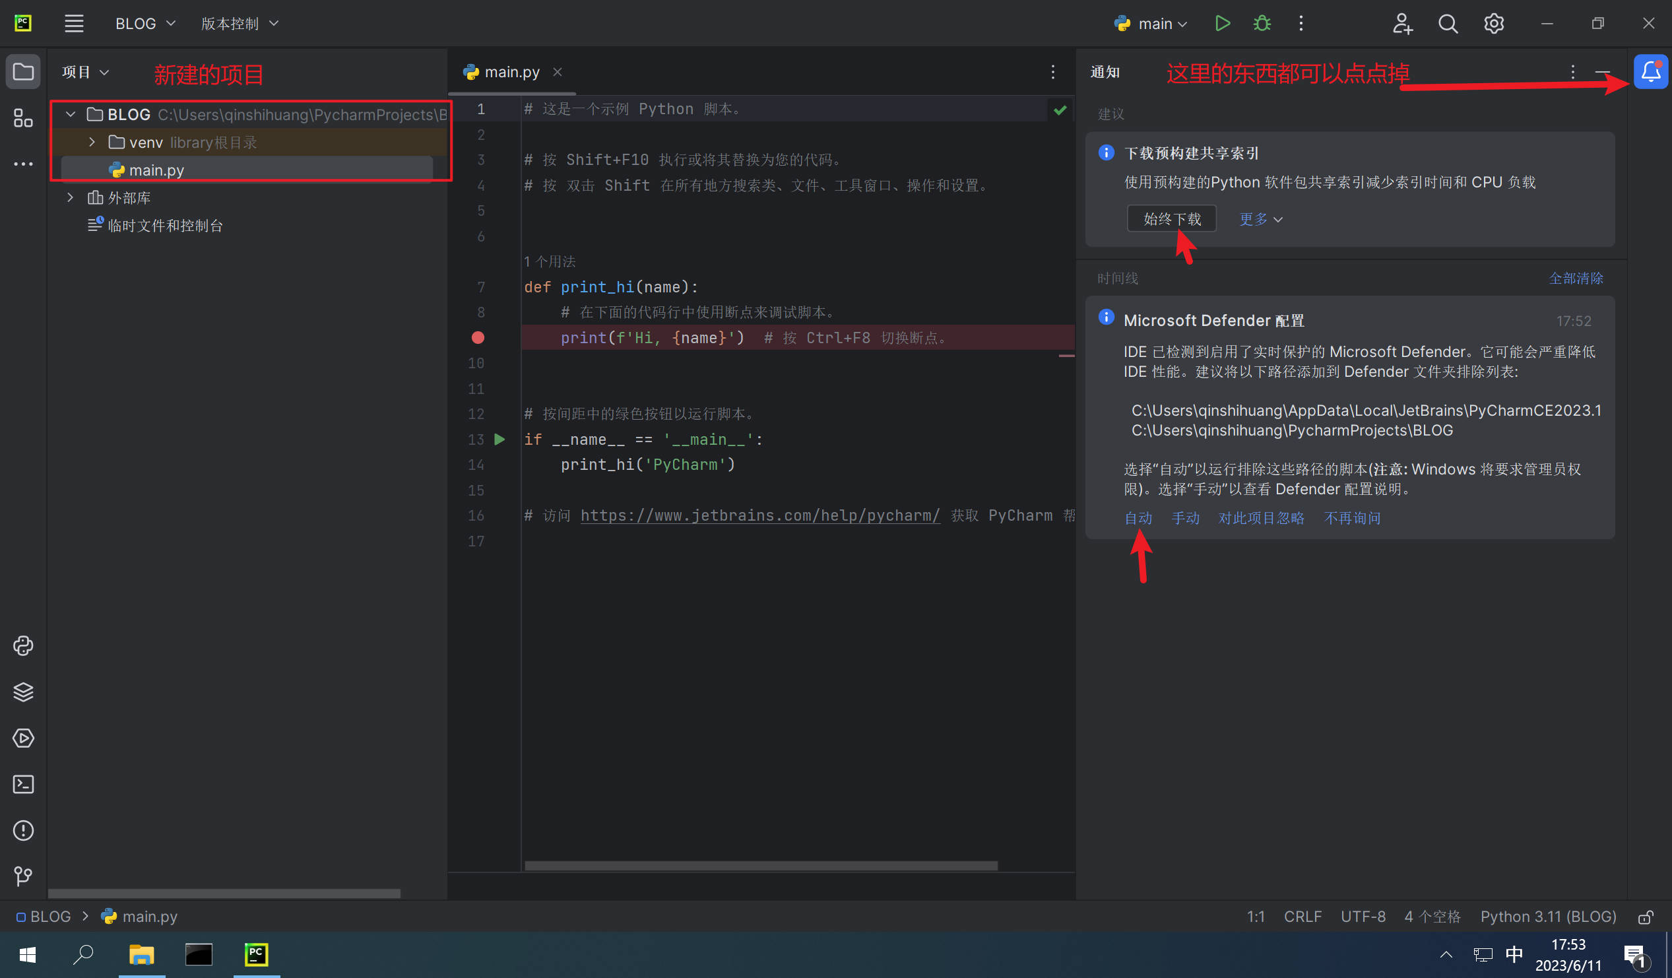Screen dimensions: 1672x978
Task: Open editor tab options vertical dots
Action: [1053, 72]
